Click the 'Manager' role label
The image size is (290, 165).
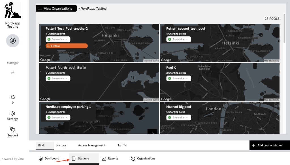pos(13,63)
